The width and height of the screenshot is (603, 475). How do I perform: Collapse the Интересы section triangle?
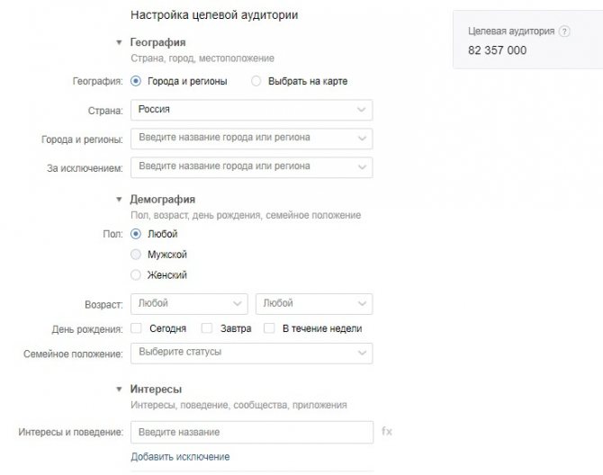[119, 389]
